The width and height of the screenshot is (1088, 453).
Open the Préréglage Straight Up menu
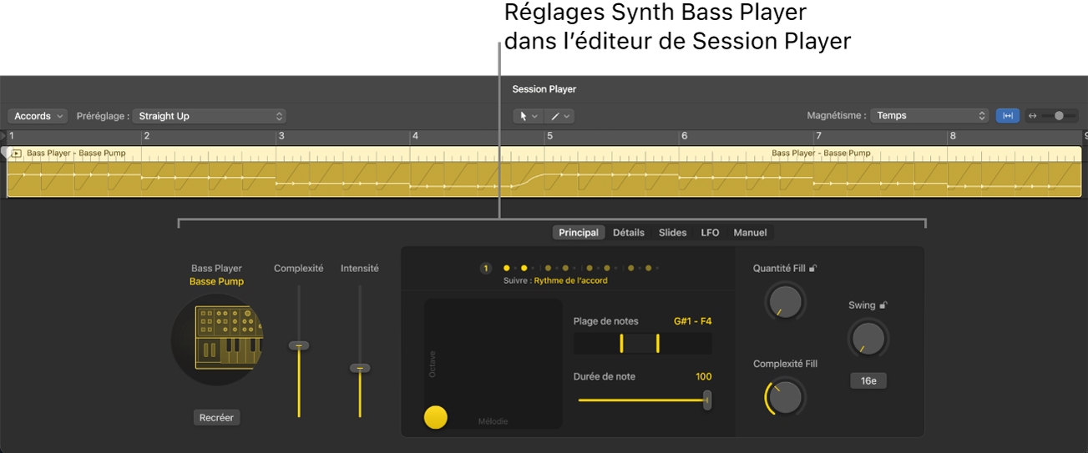pos(210,116)
